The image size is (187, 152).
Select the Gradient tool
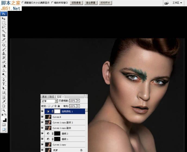pyautogui.click(x=4, y=66)
